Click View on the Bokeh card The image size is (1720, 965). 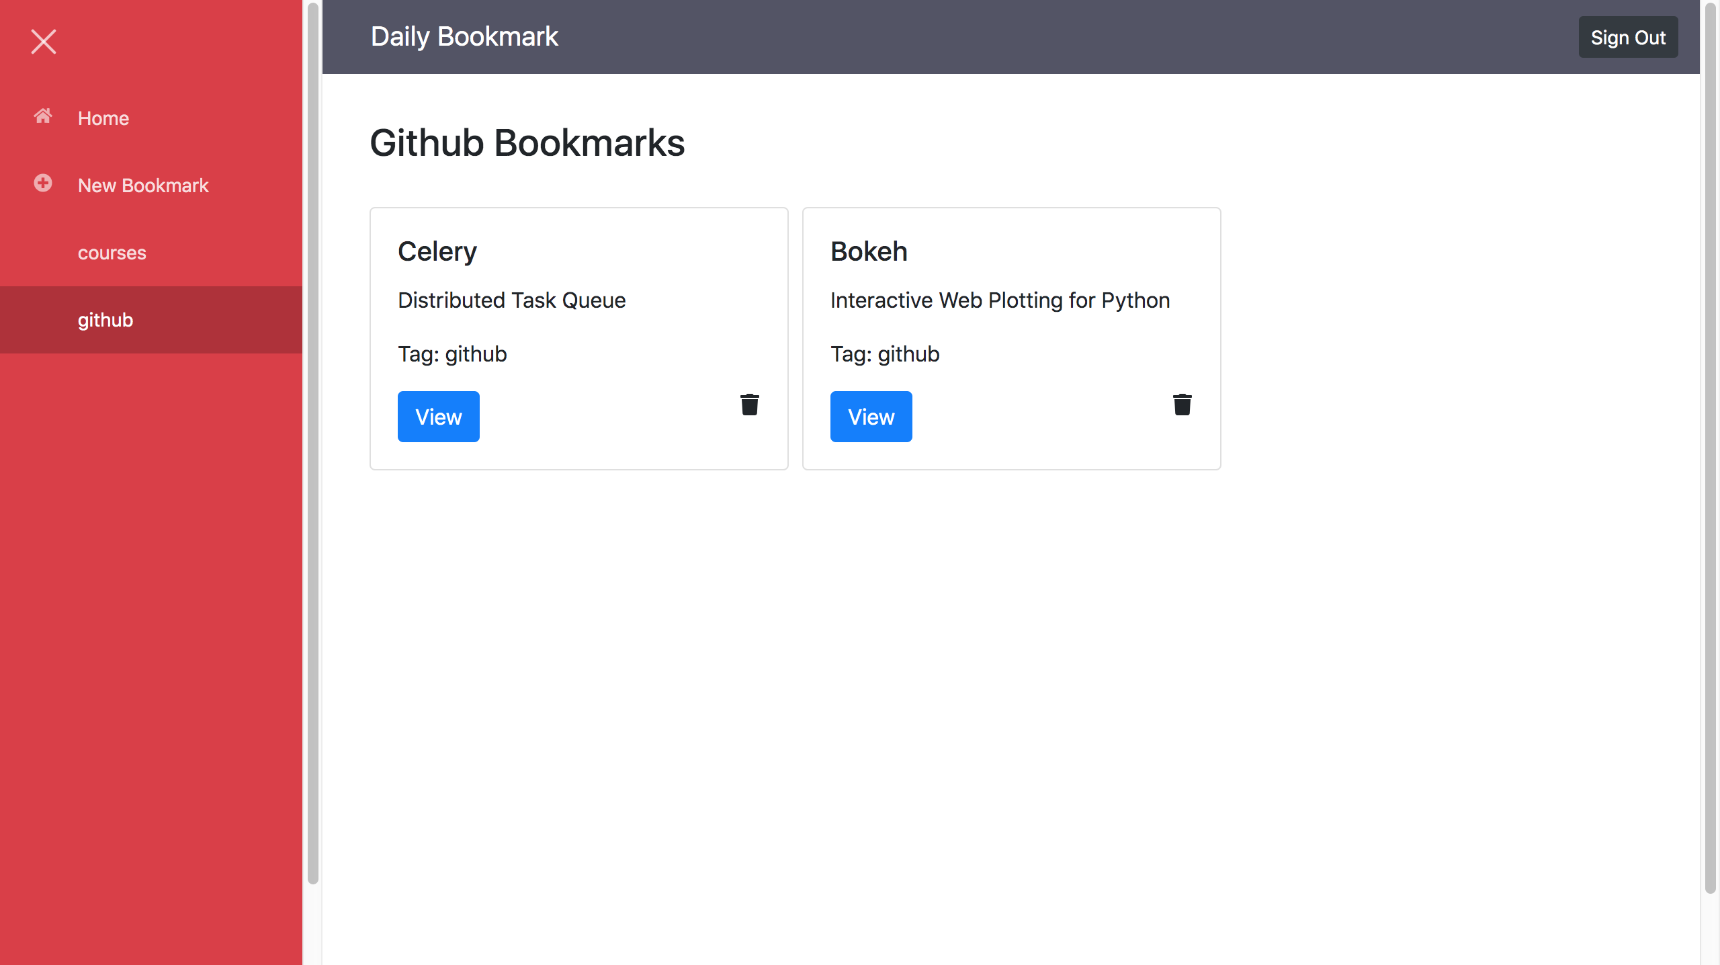click(871, 416)
